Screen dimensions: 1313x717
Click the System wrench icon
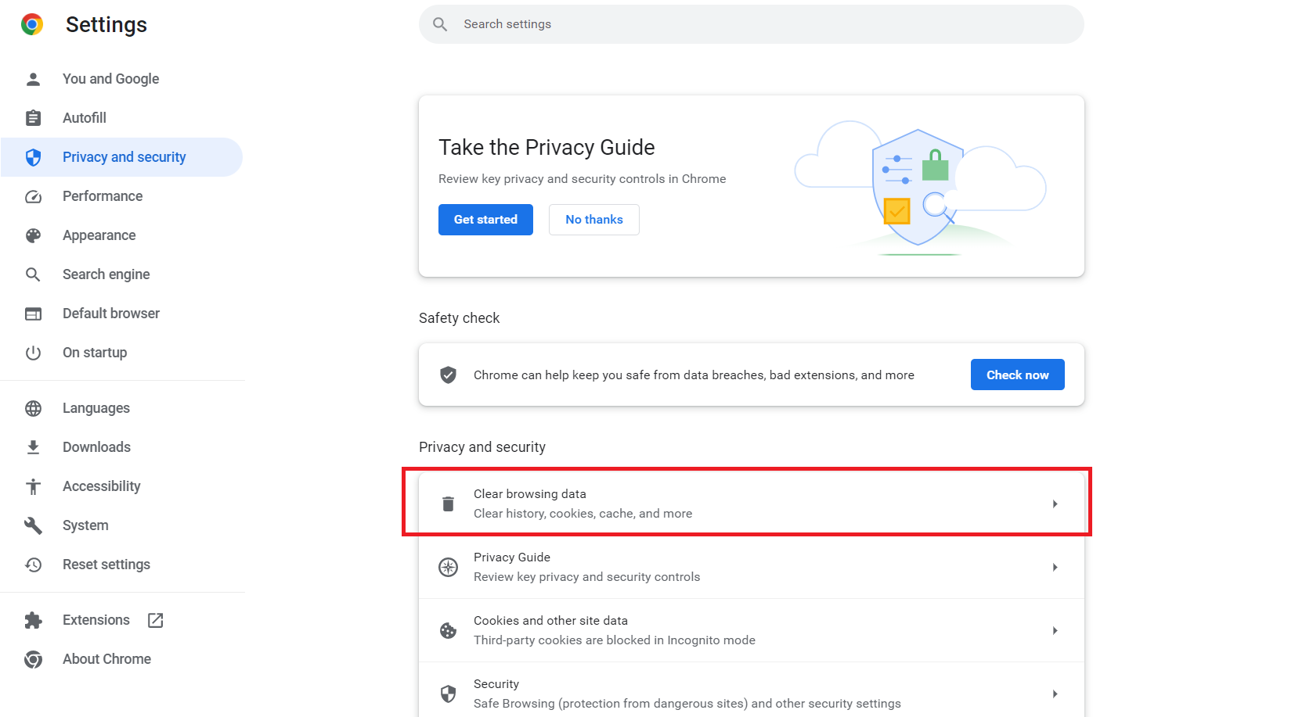coord(33,525)
